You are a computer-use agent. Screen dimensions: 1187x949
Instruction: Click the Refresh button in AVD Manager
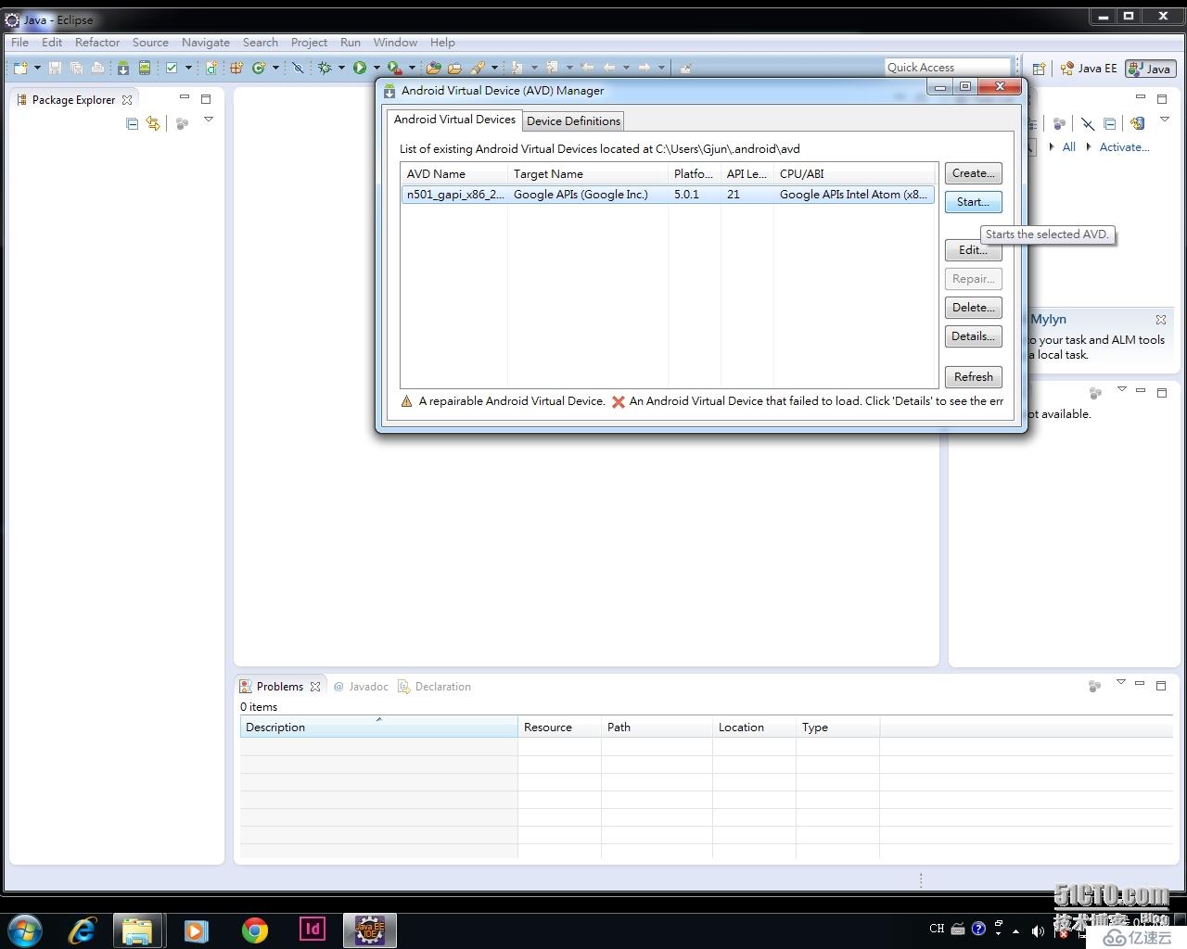[x=973, y=377]
